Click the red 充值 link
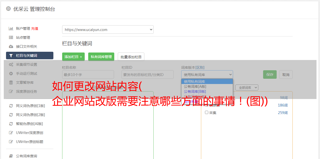Image resolution: width=320 pixels, height=159 pixels. coord(35,28)
